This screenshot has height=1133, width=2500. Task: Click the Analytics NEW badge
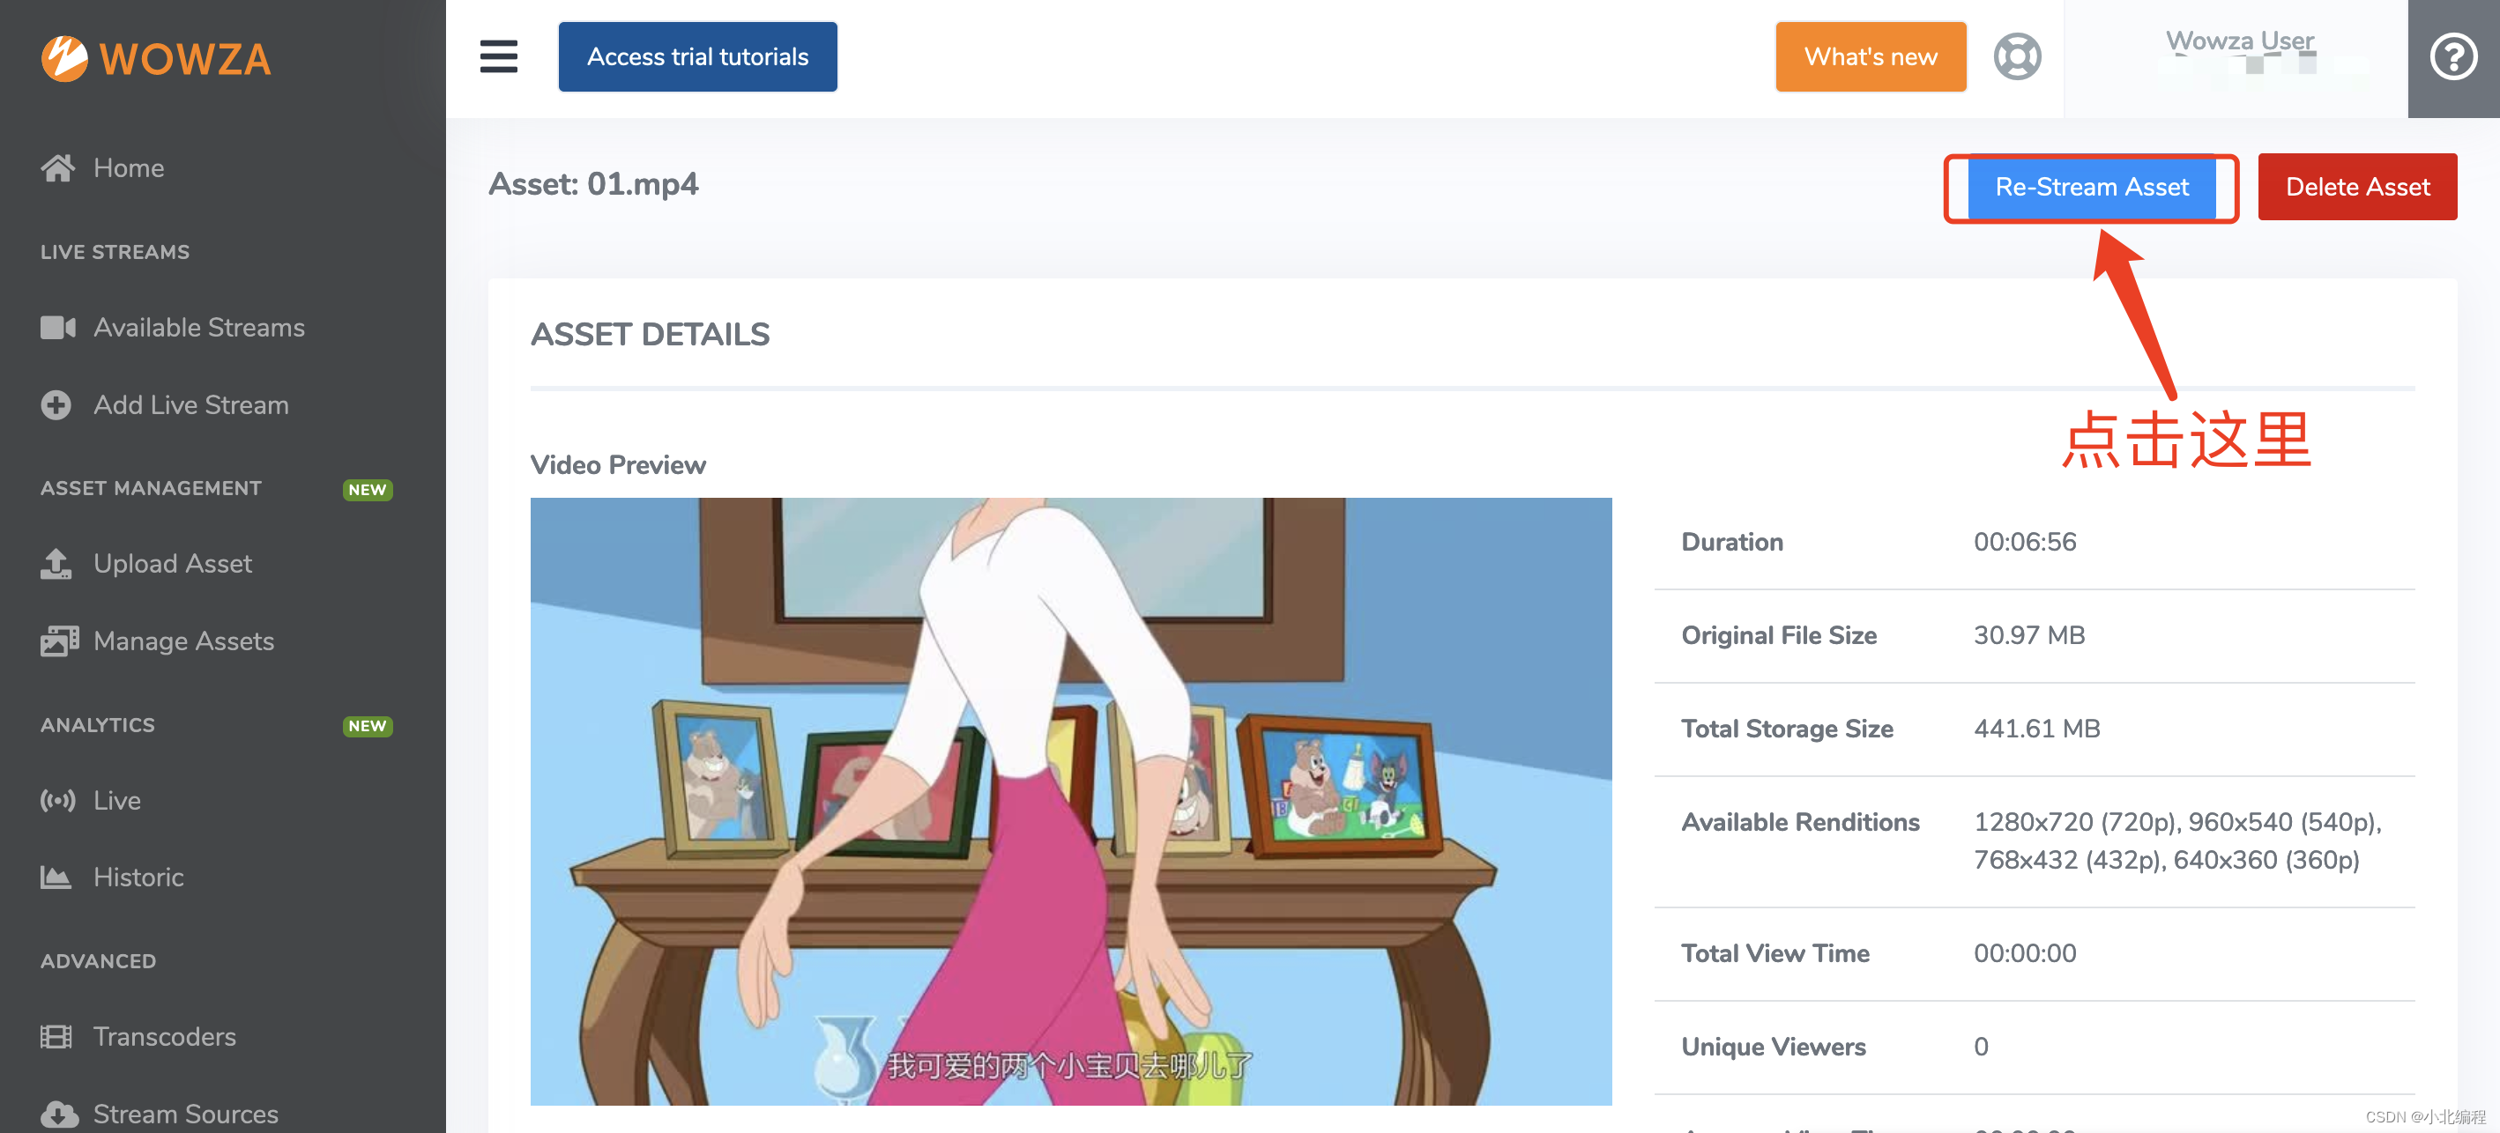pos(367,726)
